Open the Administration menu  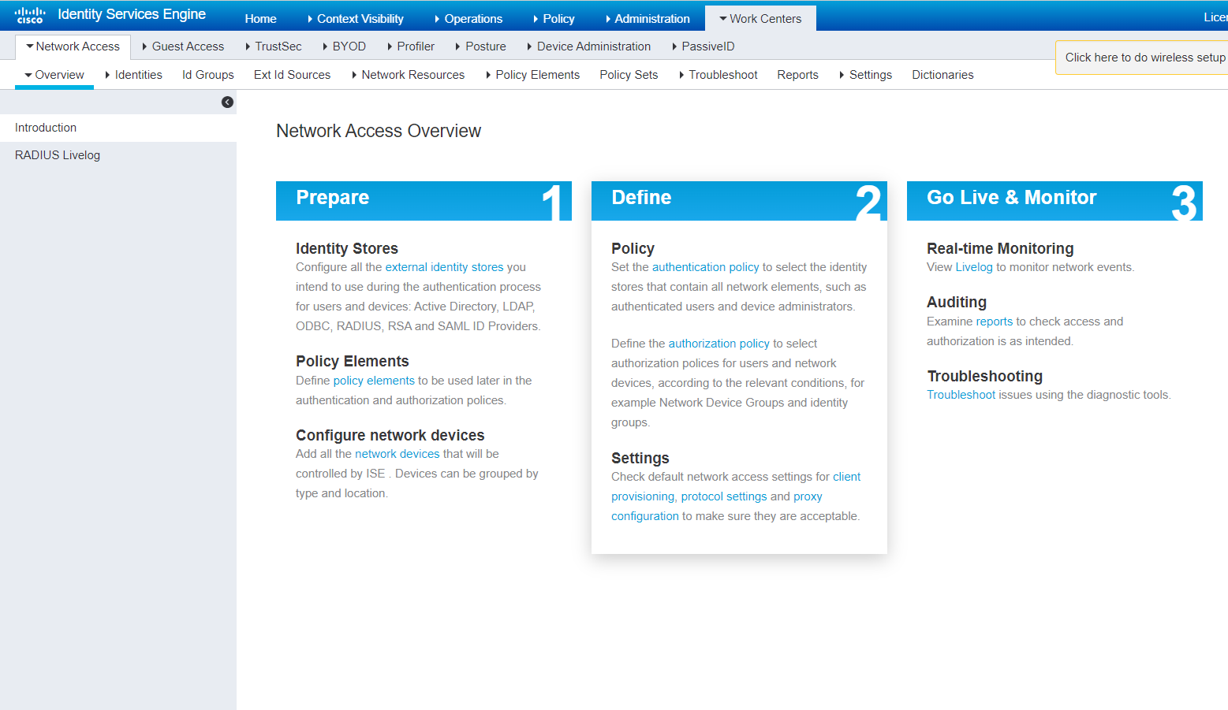[x=650, y=18]
